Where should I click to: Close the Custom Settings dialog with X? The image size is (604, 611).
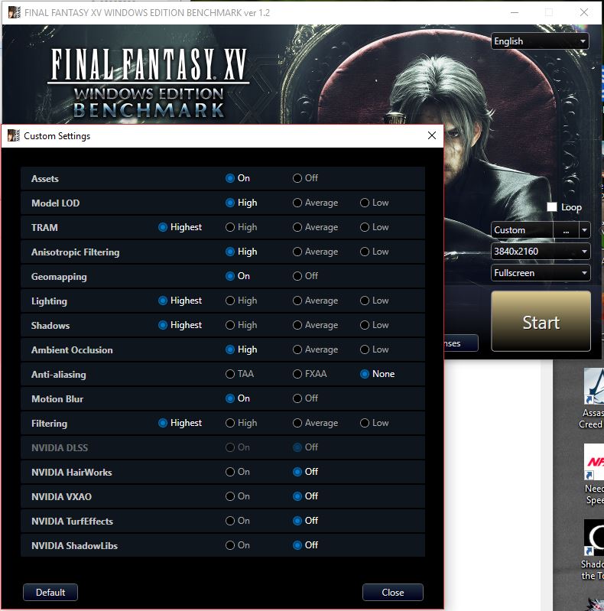[x=431, y=135]
